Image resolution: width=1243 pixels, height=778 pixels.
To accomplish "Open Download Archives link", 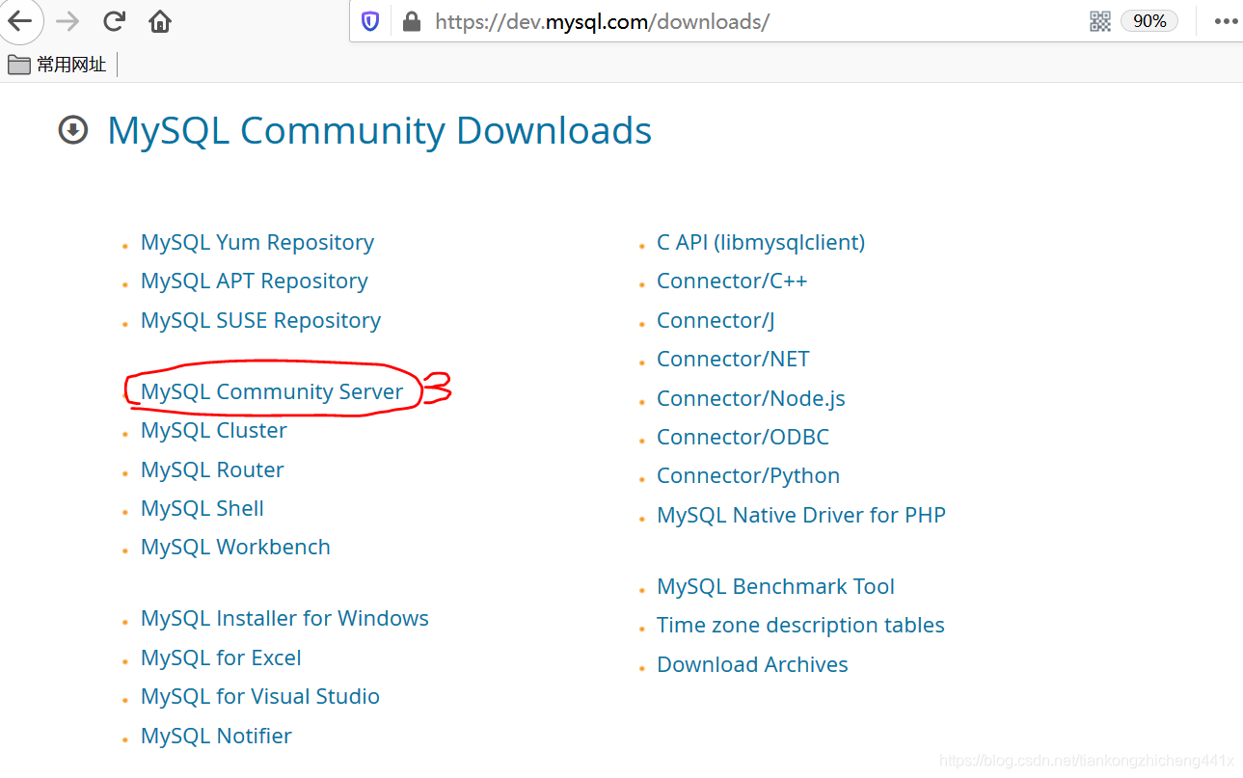I will tap(752, 664).
